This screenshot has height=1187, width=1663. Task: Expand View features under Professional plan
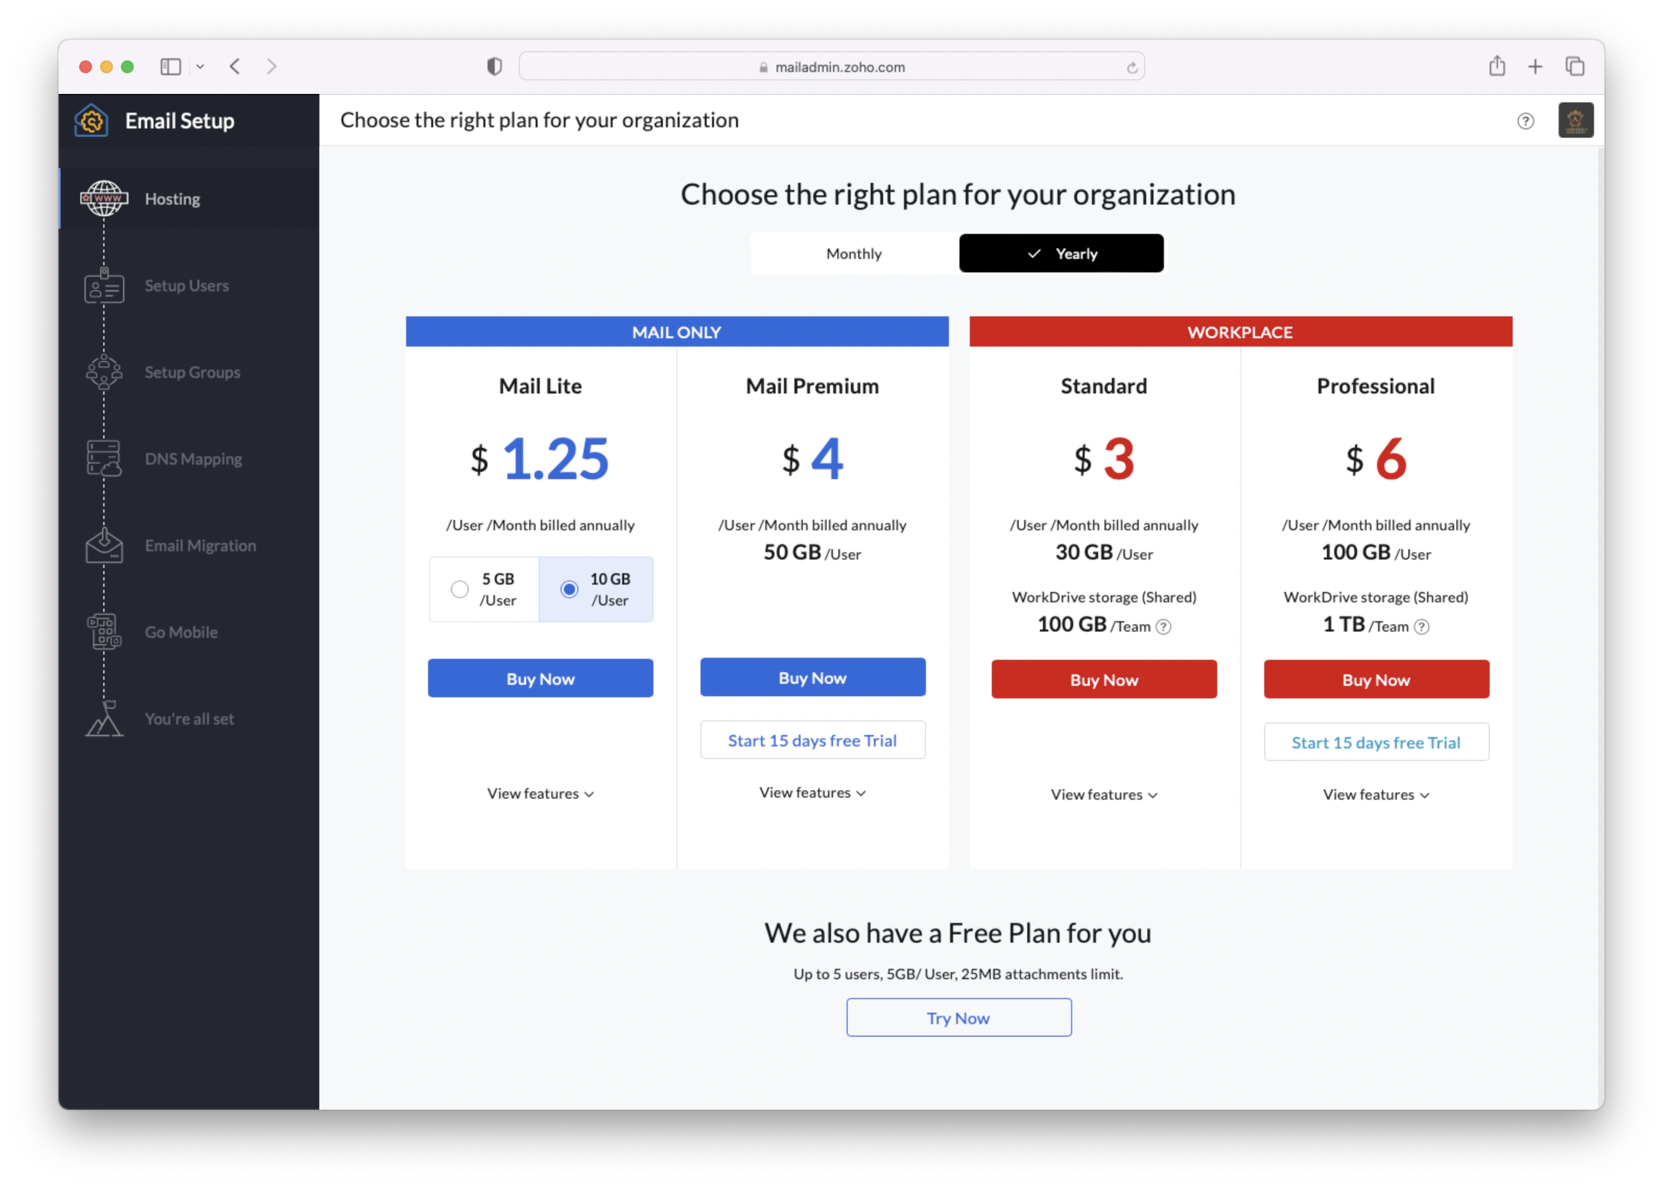click(1375, 794)
